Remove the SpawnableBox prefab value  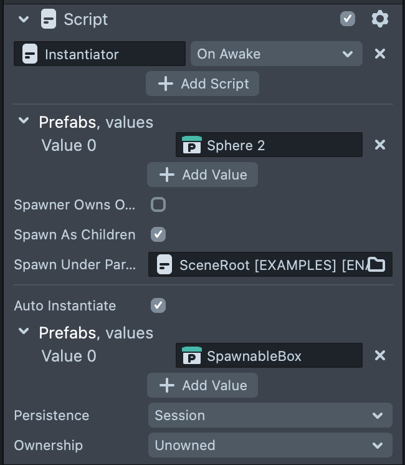[379, 356]
